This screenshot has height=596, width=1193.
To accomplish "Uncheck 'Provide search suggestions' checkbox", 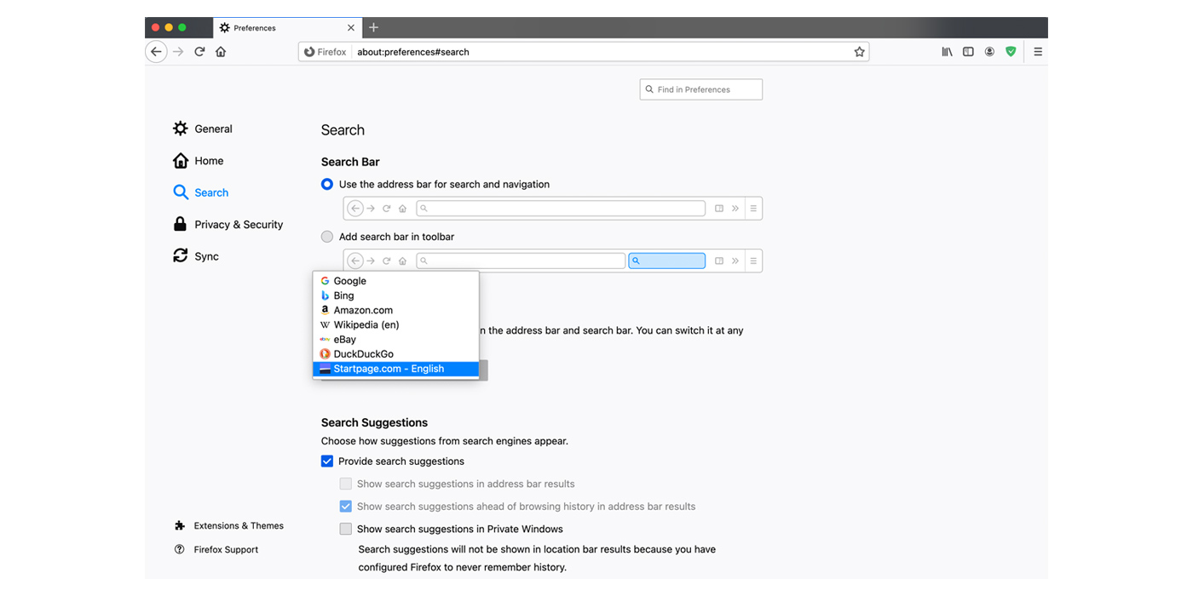I will [327, 461].
